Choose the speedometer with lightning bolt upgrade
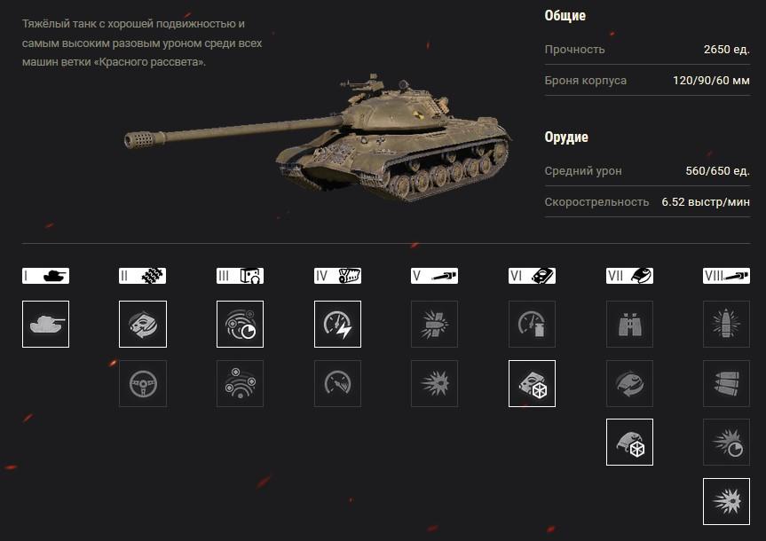Screen dimensions: 766x541 coord(337,325)
